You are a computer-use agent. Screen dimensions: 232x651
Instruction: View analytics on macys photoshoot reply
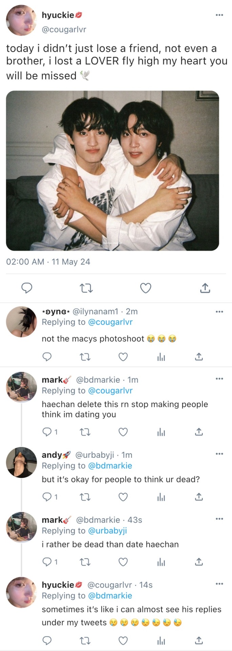coord(161,357)
